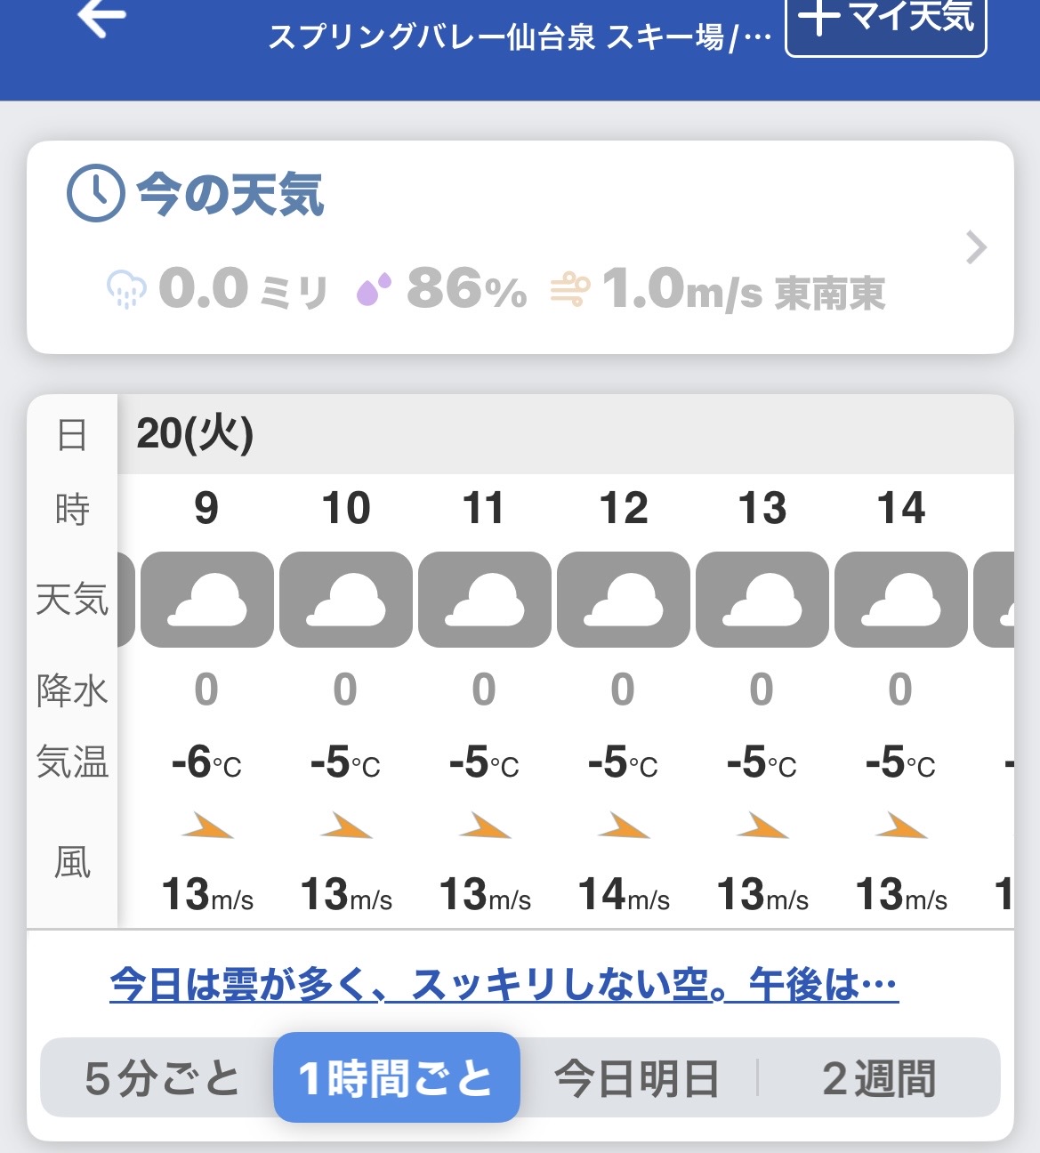Tap the purple humidity droplet icon
The height and width of the screenshot is (1153, 1040).
pos(374,289)
